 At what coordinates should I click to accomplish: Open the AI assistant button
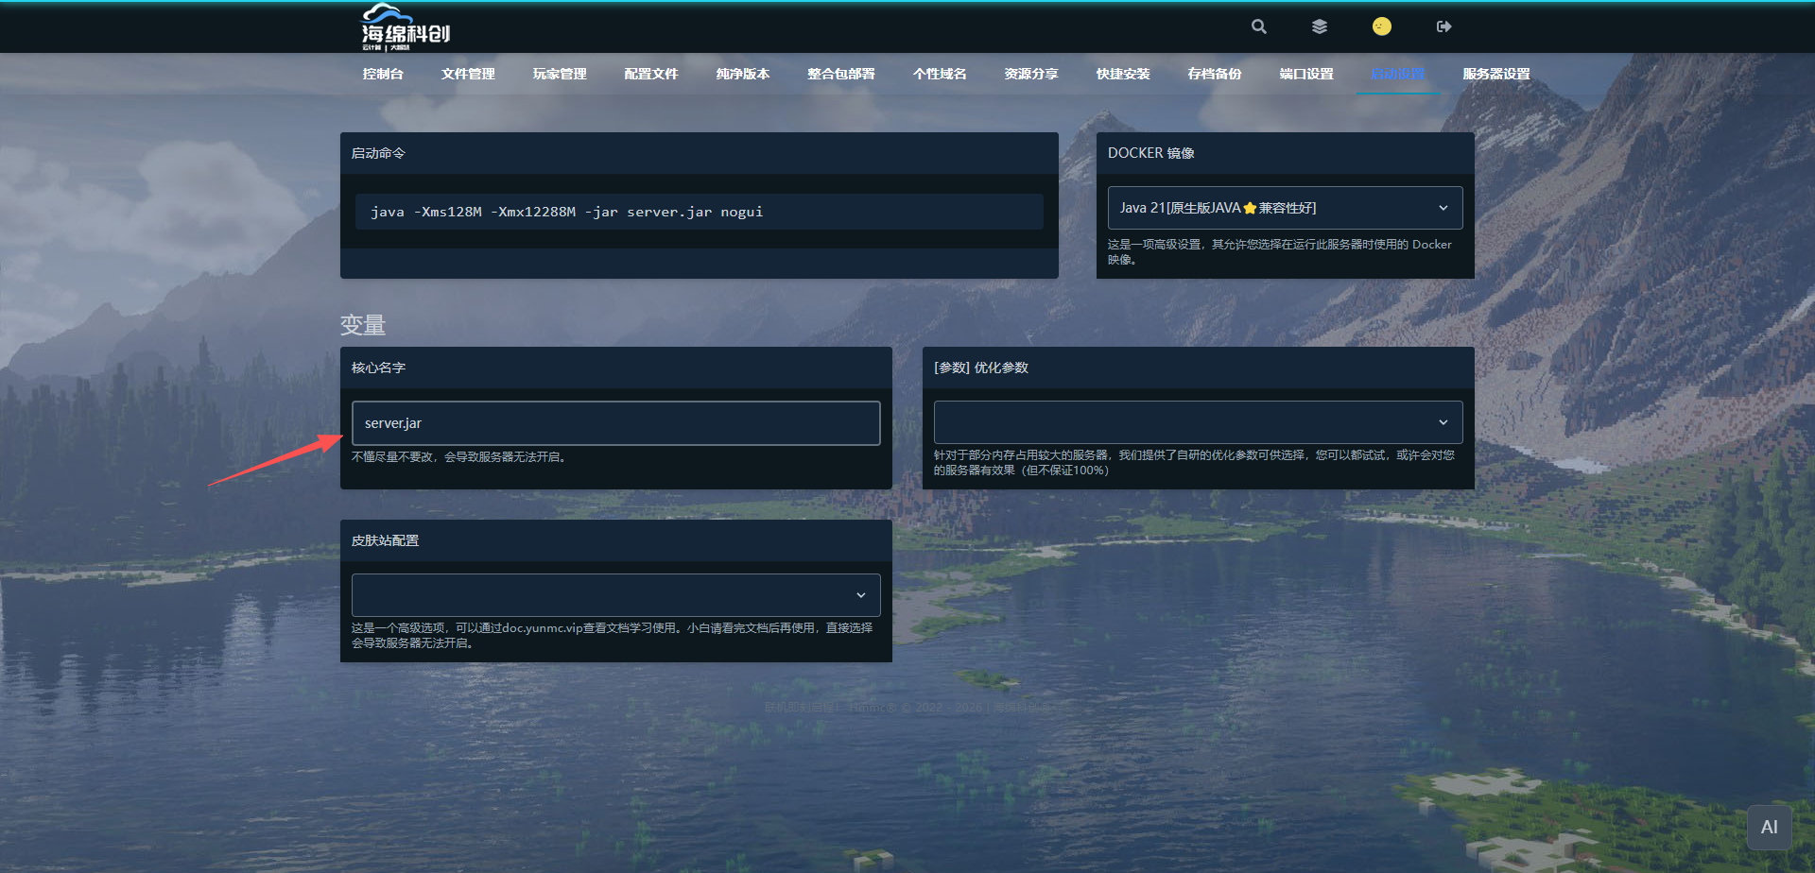1769,827
